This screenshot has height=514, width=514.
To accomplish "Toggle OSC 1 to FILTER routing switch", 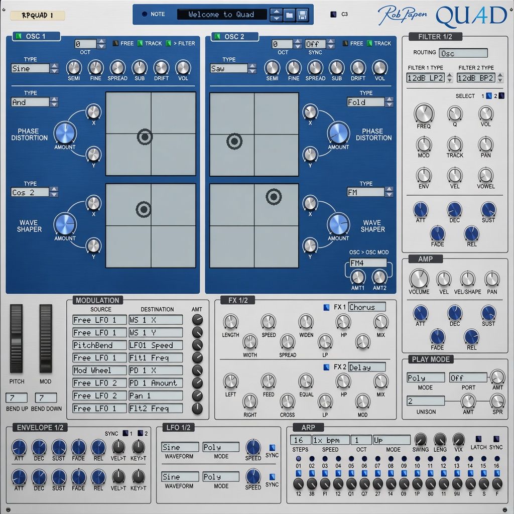I will 169,43.
